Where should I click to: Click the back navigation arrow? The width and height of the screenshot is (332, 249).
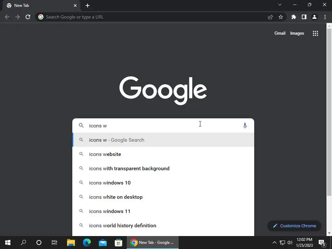click(7, 17)
